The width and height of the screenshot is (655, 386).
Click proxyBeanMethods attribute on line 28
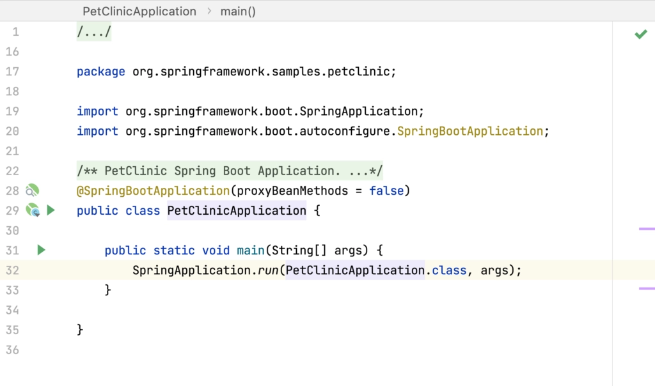[292, 190]
